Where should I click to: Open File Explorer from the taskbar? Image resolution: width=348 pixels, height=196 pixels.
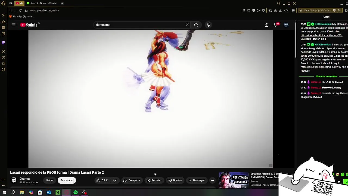(22, 192)
